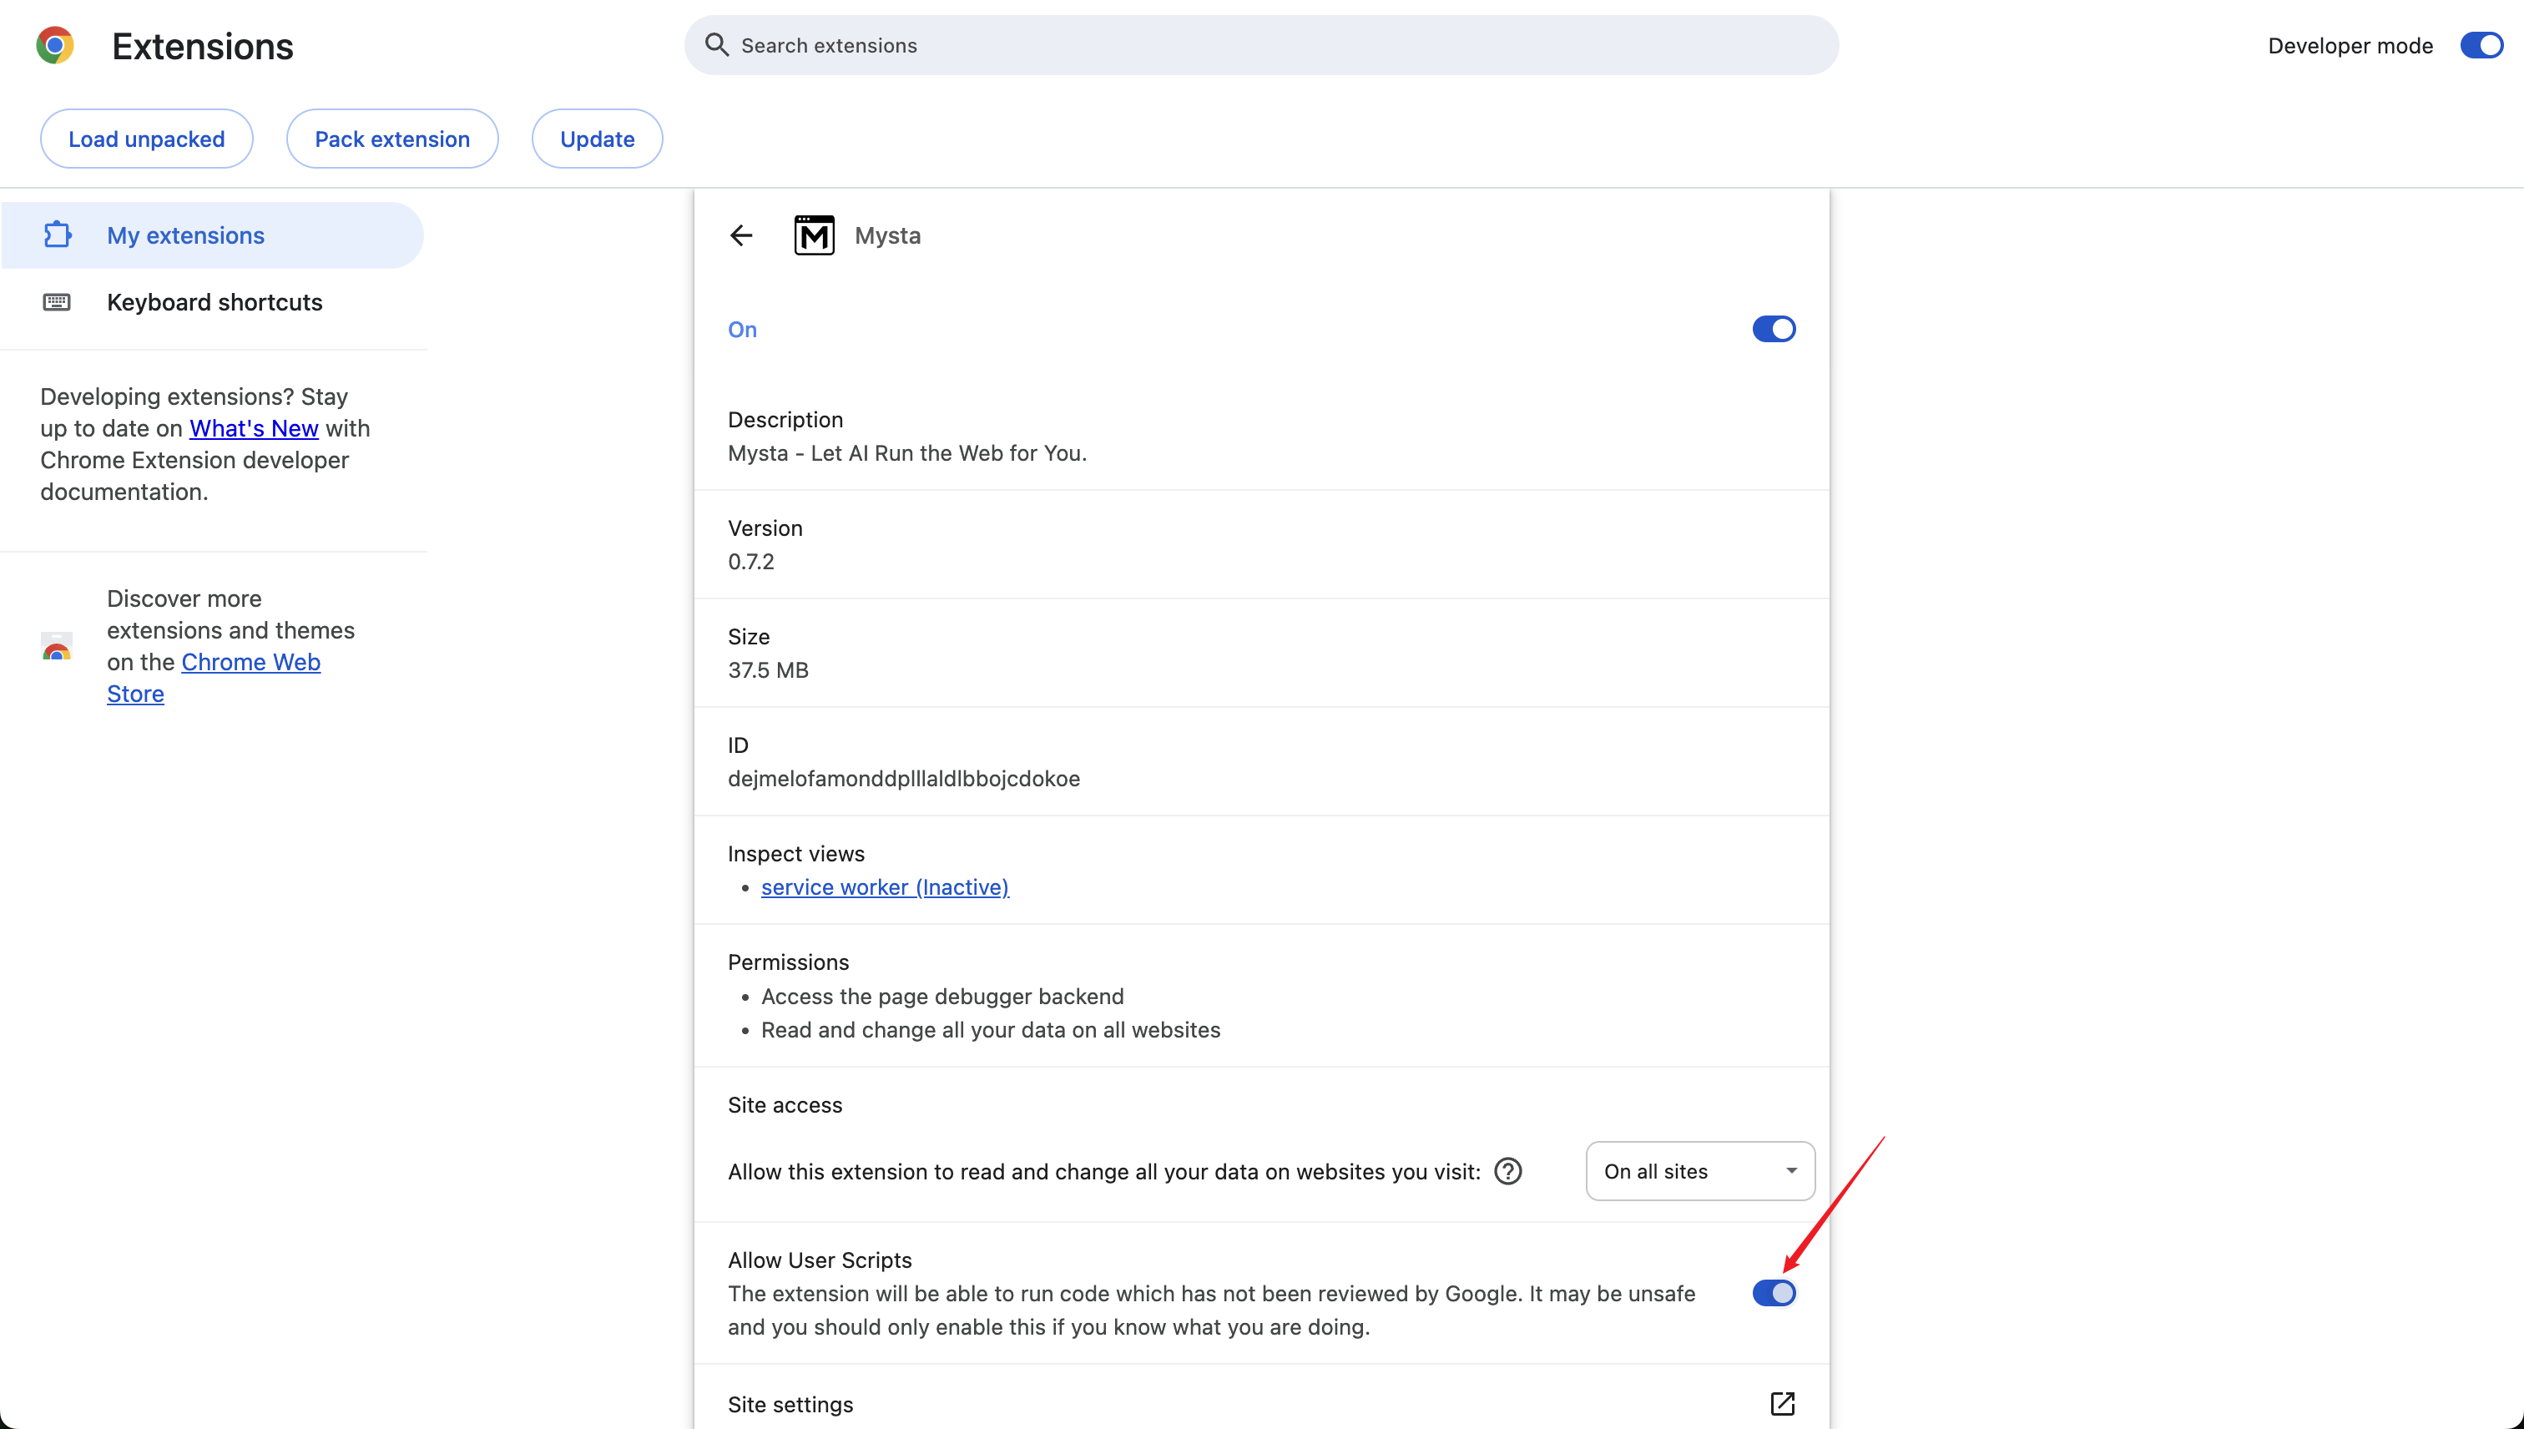Click the Chrome logo in the header
The width and height of the screenshot is (2524, 1429).
coord(55,45)
